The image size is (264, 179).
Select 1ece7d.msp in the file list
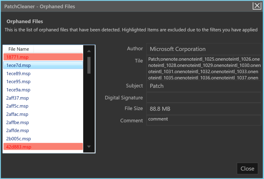(x=43, y=65)
